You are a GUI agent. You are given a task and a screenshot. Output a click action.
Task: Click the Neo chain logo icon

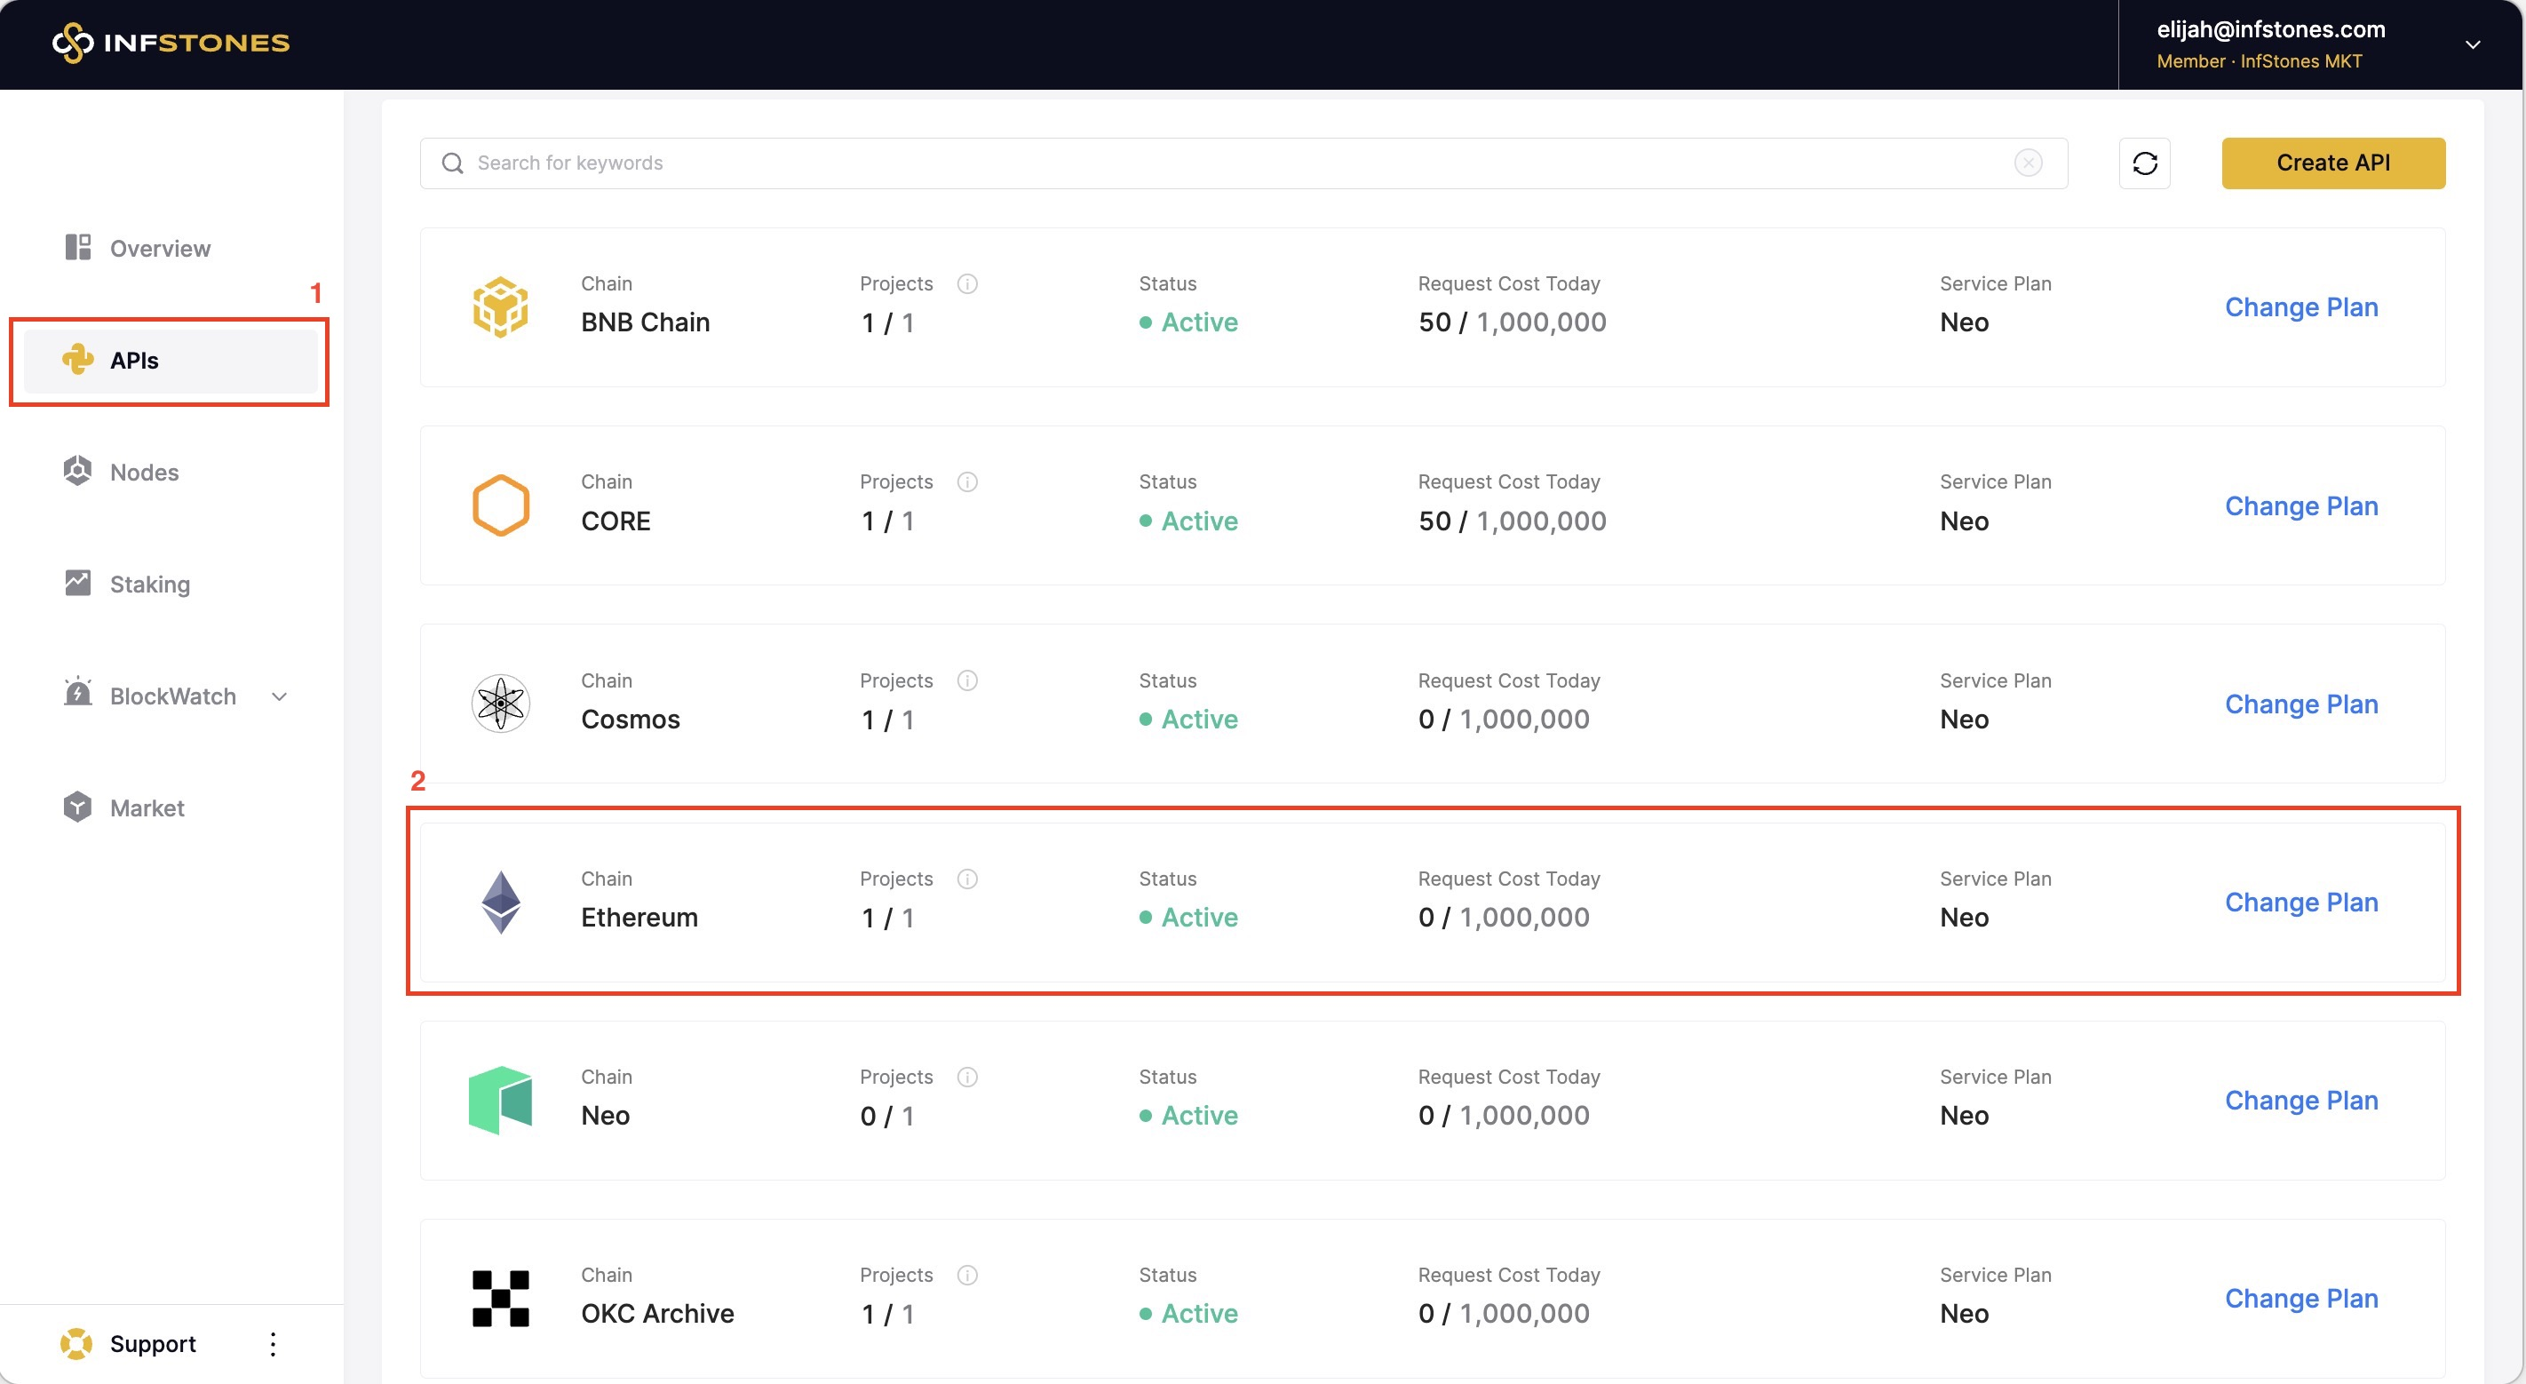[x=500, y=1100]
